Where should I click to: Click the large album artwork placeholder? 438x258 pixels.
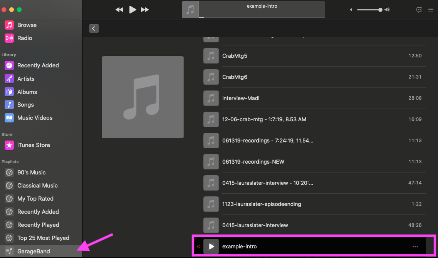tap(143, 97)
